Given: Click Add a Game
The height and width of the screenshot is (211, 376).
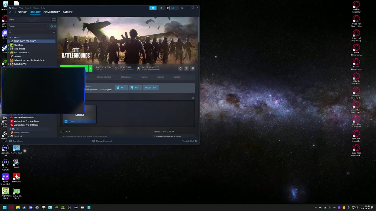Looking at the screenshot, I should 16,141.
